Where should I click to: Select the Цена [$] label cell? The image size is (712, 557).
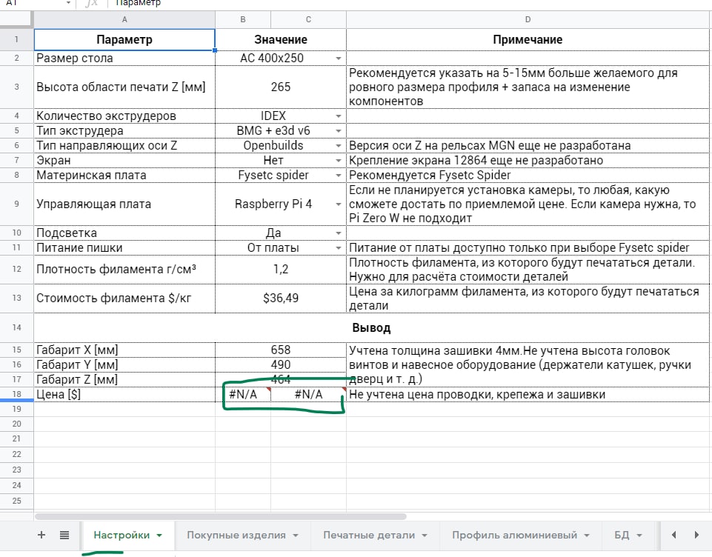pyautogui.click(x=124, y=394)
